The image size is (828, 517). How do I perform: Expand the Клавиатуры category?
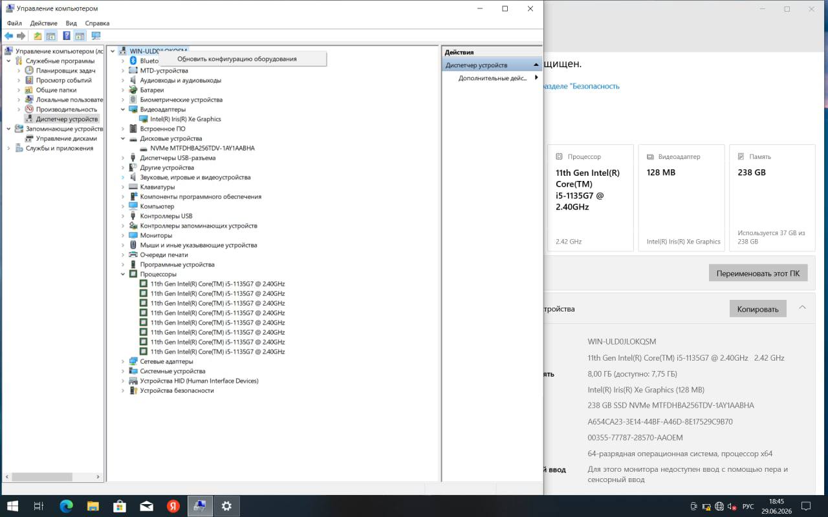123,187
